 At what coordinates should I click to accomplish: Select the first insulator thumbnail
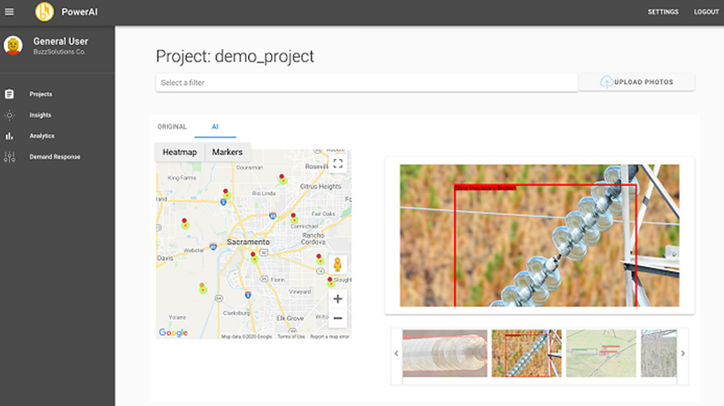pos(444,353)
